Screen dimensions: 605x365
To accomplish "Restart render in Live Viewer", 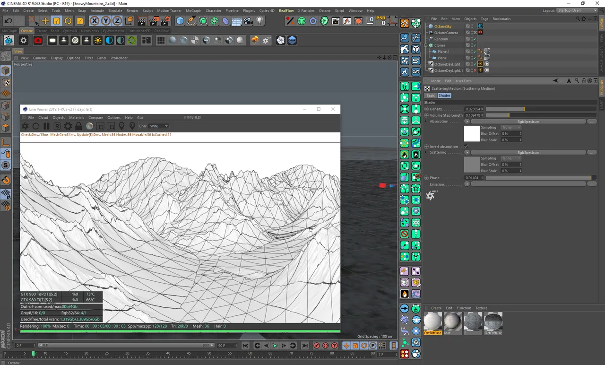I will coord(35,126).
